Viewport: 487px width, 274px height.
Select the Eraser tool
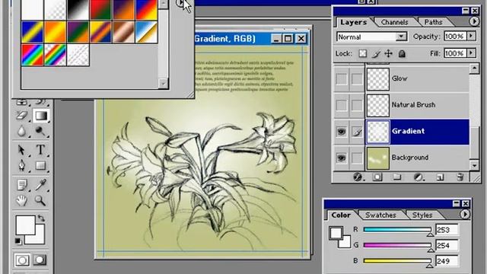coord(21,116)
